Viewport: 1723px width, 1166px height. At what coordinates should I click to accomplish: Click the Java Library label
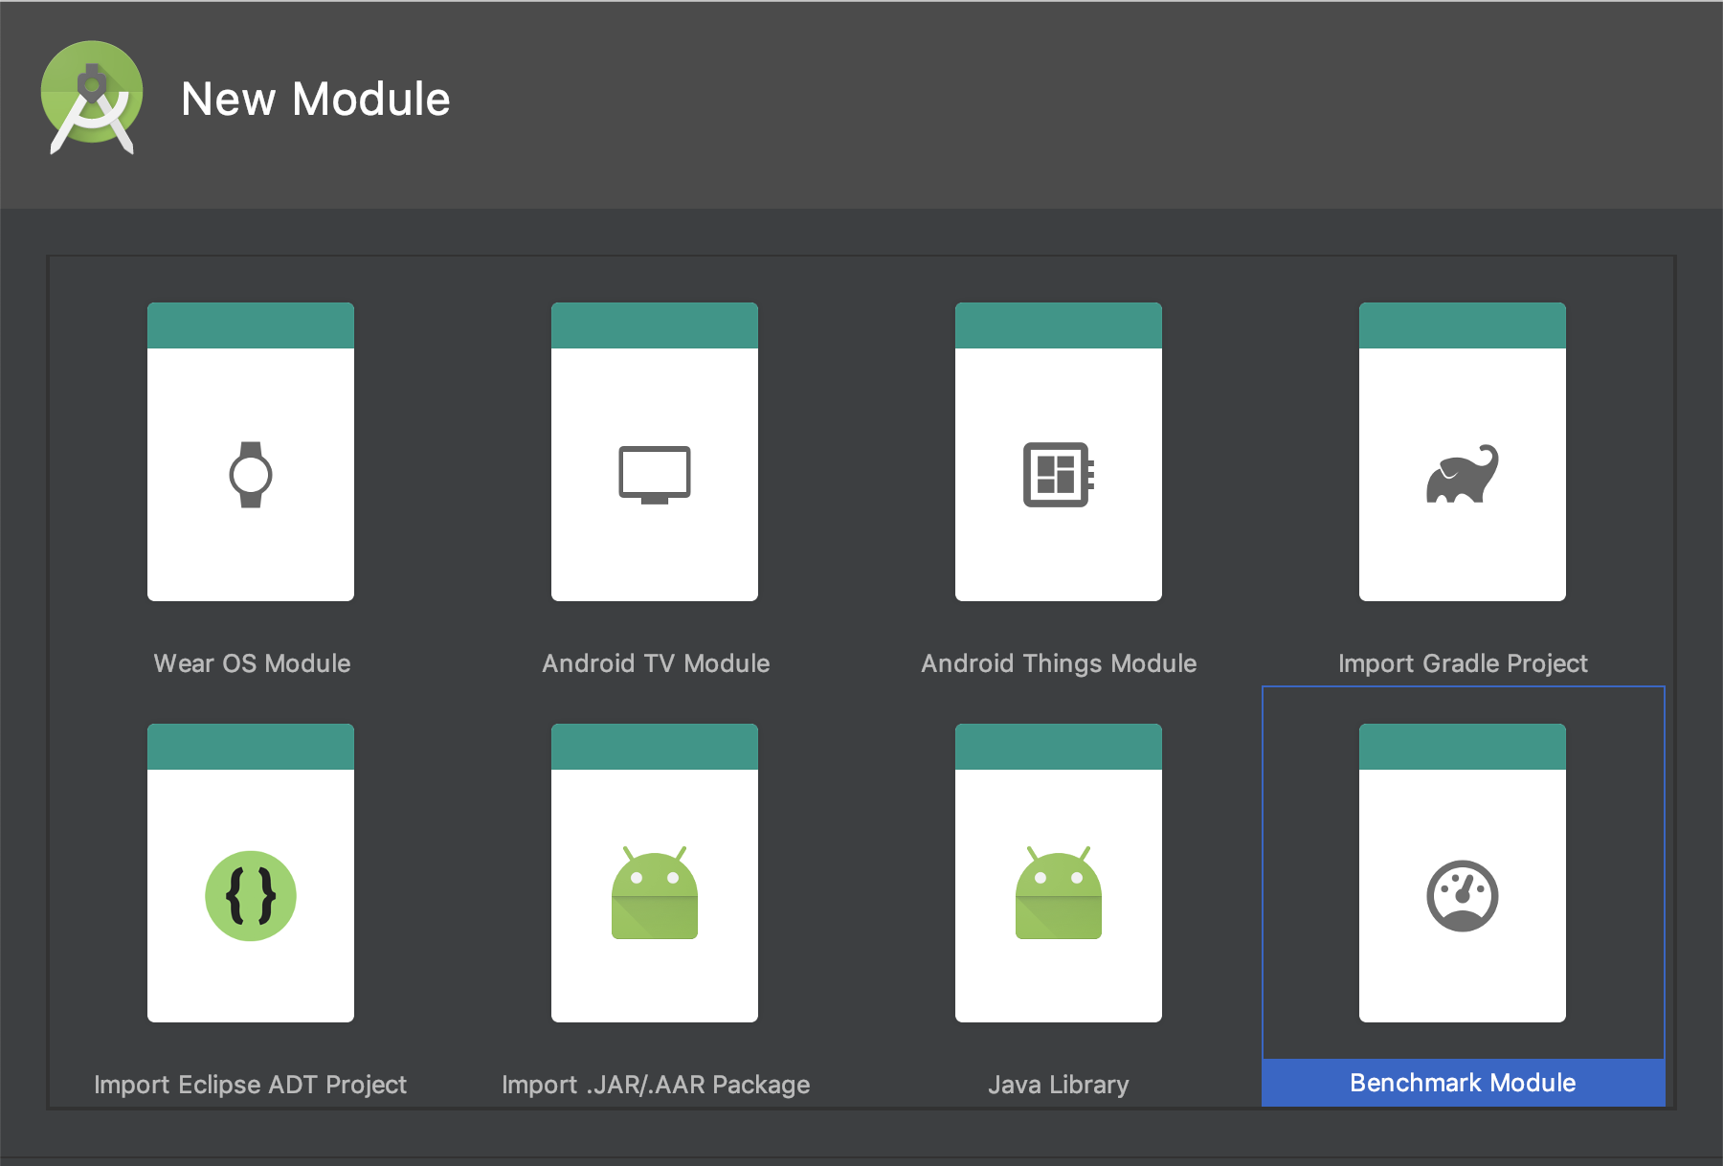point(1059,1085)
